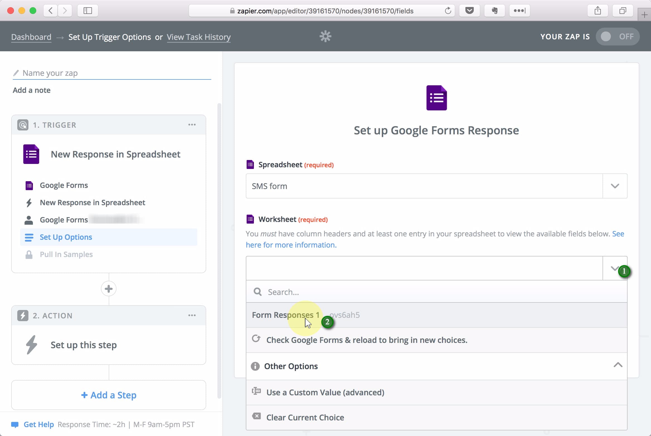Open the Set Up Options step
The image size is (651, 436).
pos(66,237)
